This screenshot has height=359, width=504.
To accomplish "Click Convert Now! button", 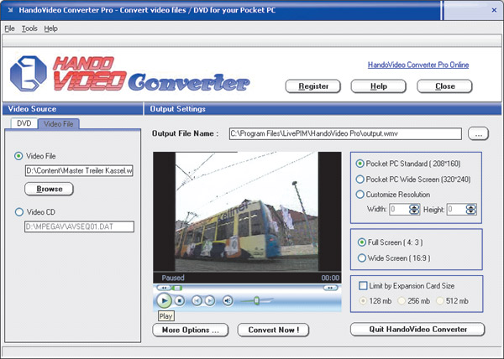I will (273, 330).
